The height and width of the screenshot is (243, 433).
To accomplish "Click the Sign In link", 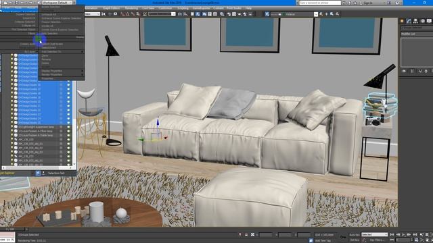I will 368,3.
